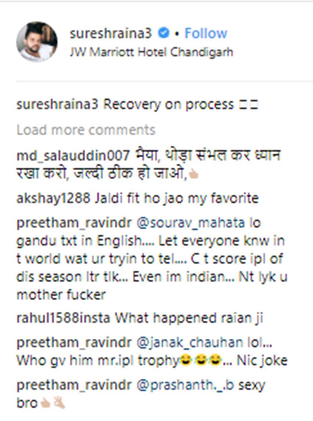
Task: Open sureshraina3 profile picture
Action: click(x=37, y=42)
